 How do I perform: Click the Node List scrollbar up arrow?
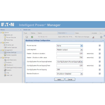click(104, 36)
